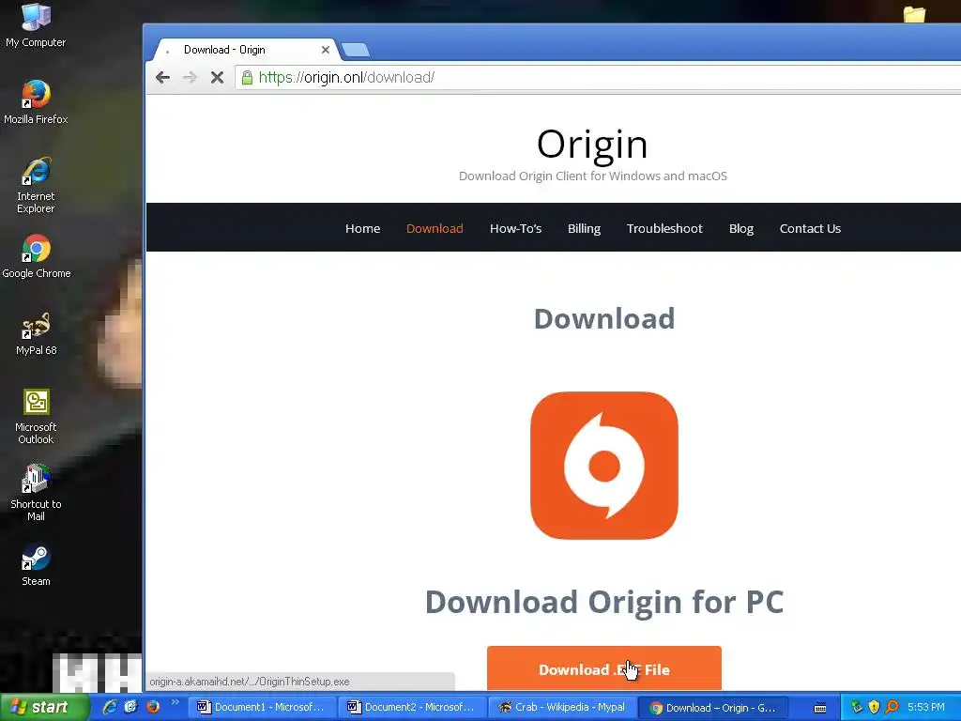Open Contact Us nav item

tap(810, 229)
